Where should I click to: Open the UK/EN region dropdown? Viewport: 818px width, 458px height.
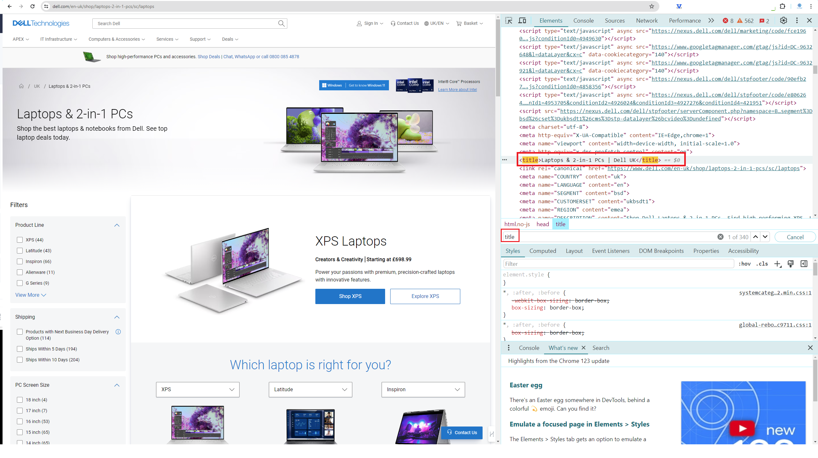(437, 23)
